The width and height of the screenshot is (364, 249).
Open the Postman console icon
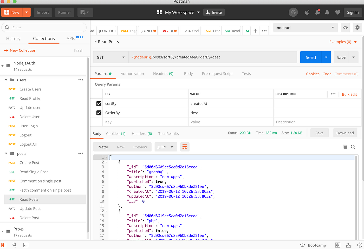[26, 245]
